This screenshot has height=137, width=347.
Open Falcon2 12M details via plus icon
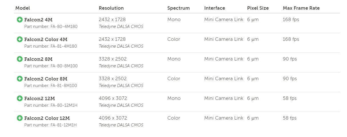[20, 98]
